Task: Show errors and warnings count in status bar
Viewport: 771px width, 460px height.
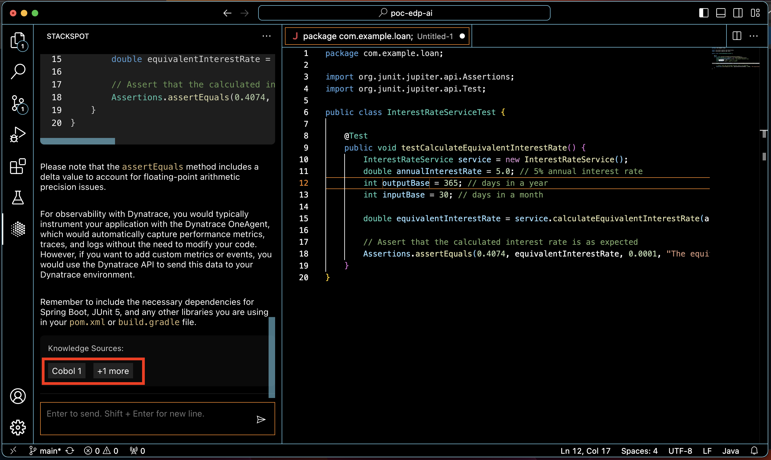Action: pyautogui.click(x=101, y=451)
